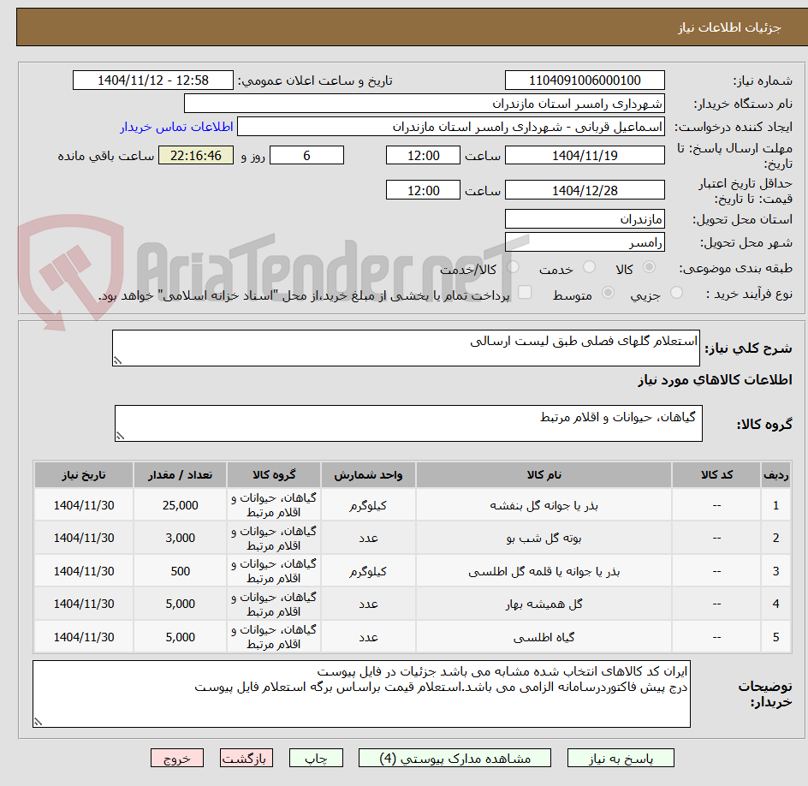Open مشاهده مدارک پیوستی (4) attachments
The image size is (808, 786).
[x=454, y=758]
